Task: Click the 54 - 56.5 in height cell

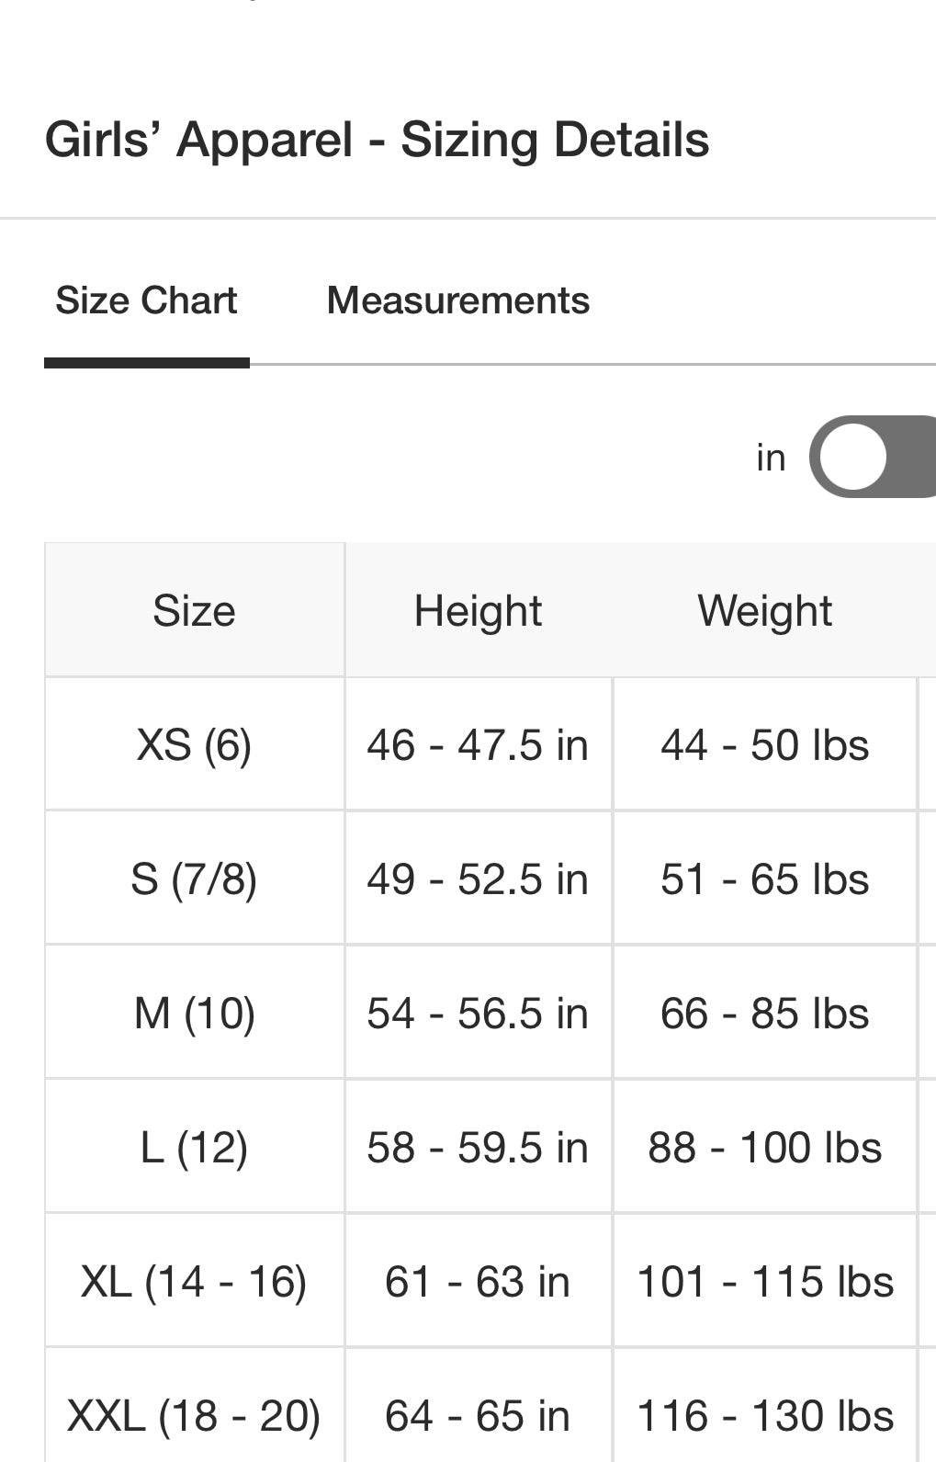Action: click(x=478, y=1014)
